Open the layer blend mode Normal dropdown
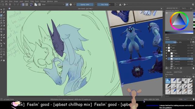The image size is (195, 109). (x=177, y=39)
